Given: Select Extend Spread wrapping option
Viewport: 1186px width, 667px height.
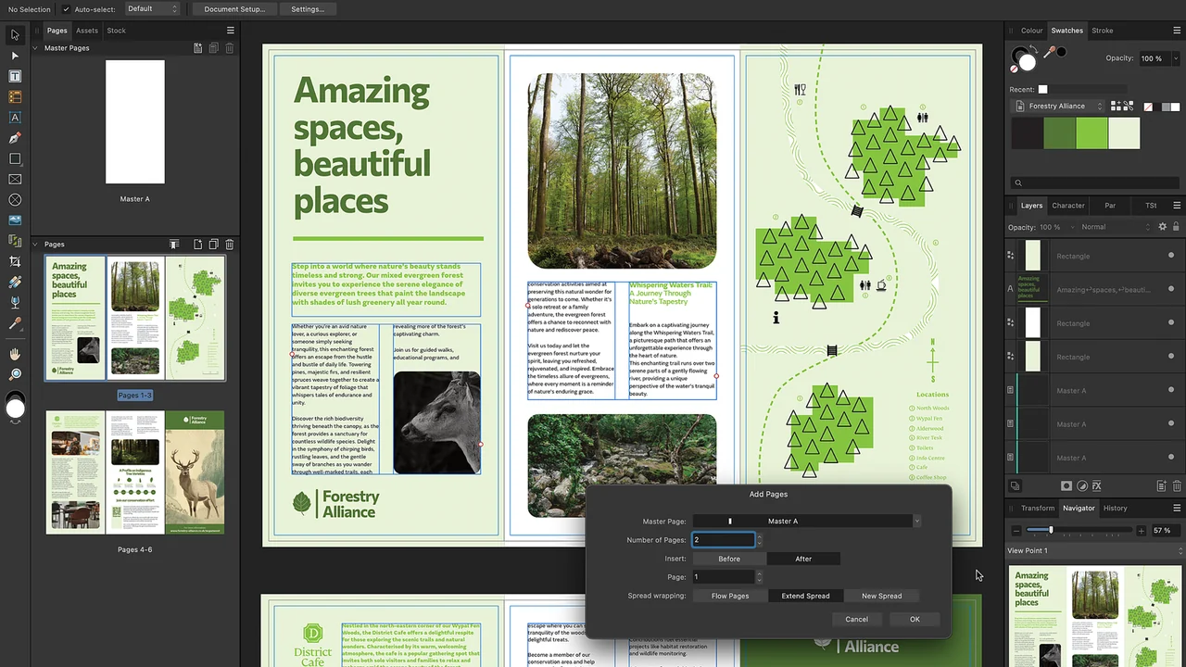Looking at the screenshot, I should (805, 596).
